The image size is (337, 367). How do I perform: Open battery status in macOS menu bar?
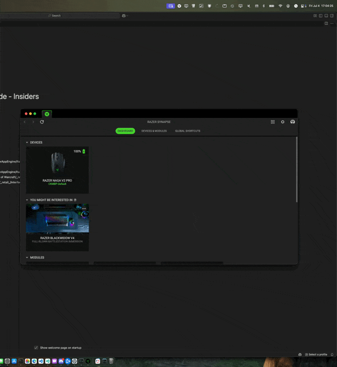[x=272, y=6]
